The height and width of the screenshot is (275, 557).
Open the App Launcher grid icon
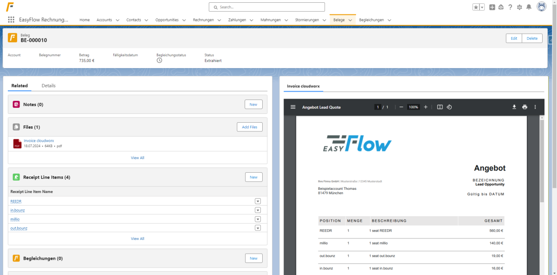point(11,20)
